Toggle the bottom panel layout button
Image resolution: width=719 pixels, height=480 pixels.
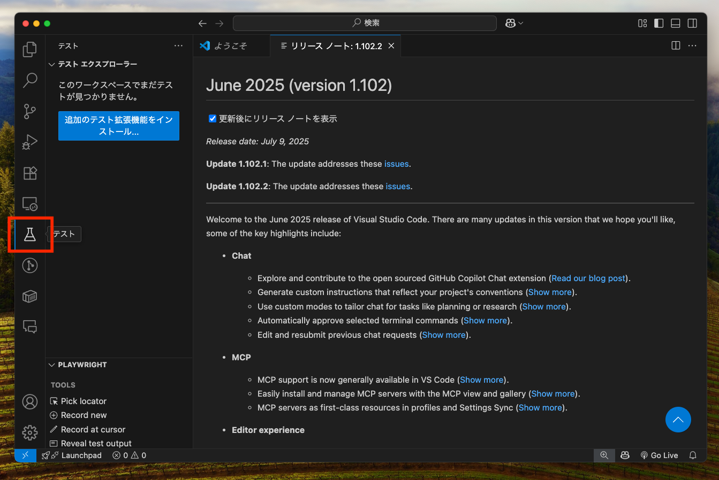pos(676,23)
